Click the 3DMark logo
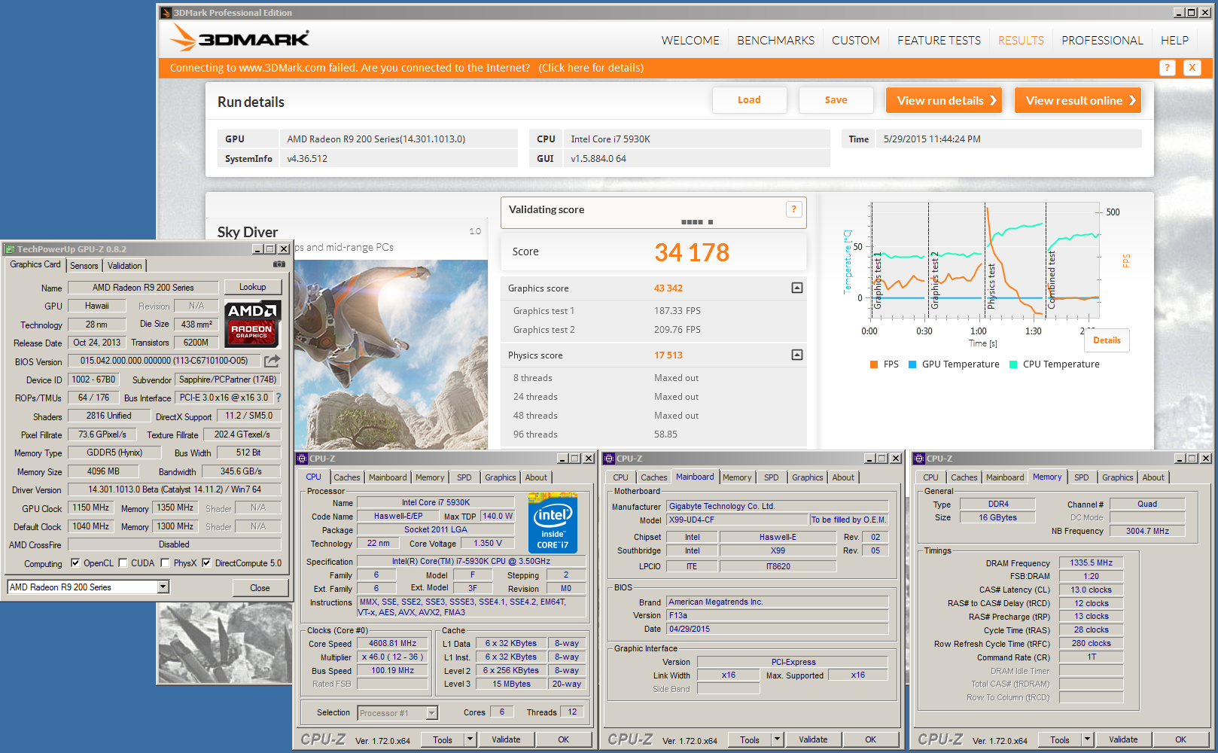The image size is (1218, 753). [239, 38]
